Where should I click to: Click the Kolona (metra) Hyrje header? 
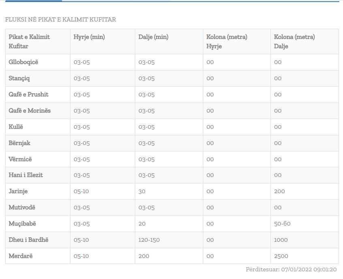[227, 41]
